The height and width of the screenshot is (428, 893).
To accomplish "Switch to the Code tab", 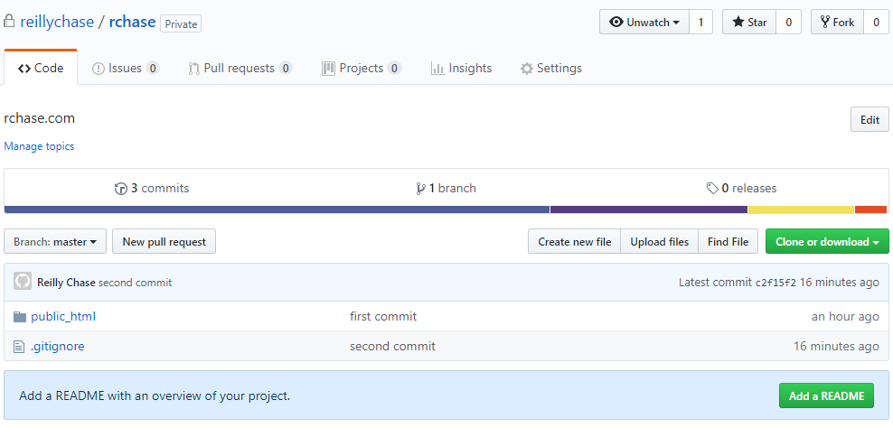I will point(41,69).
